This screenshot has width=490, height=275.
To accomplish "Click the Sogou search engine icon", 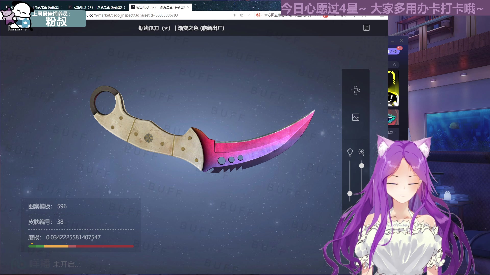I will click(258, 15).
